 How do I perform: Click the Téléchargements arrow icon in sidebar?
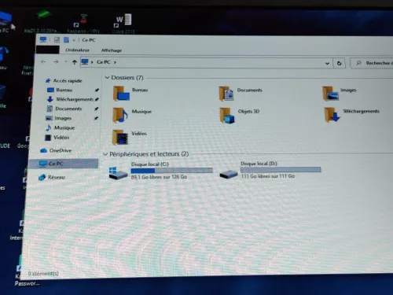point(50,99)
